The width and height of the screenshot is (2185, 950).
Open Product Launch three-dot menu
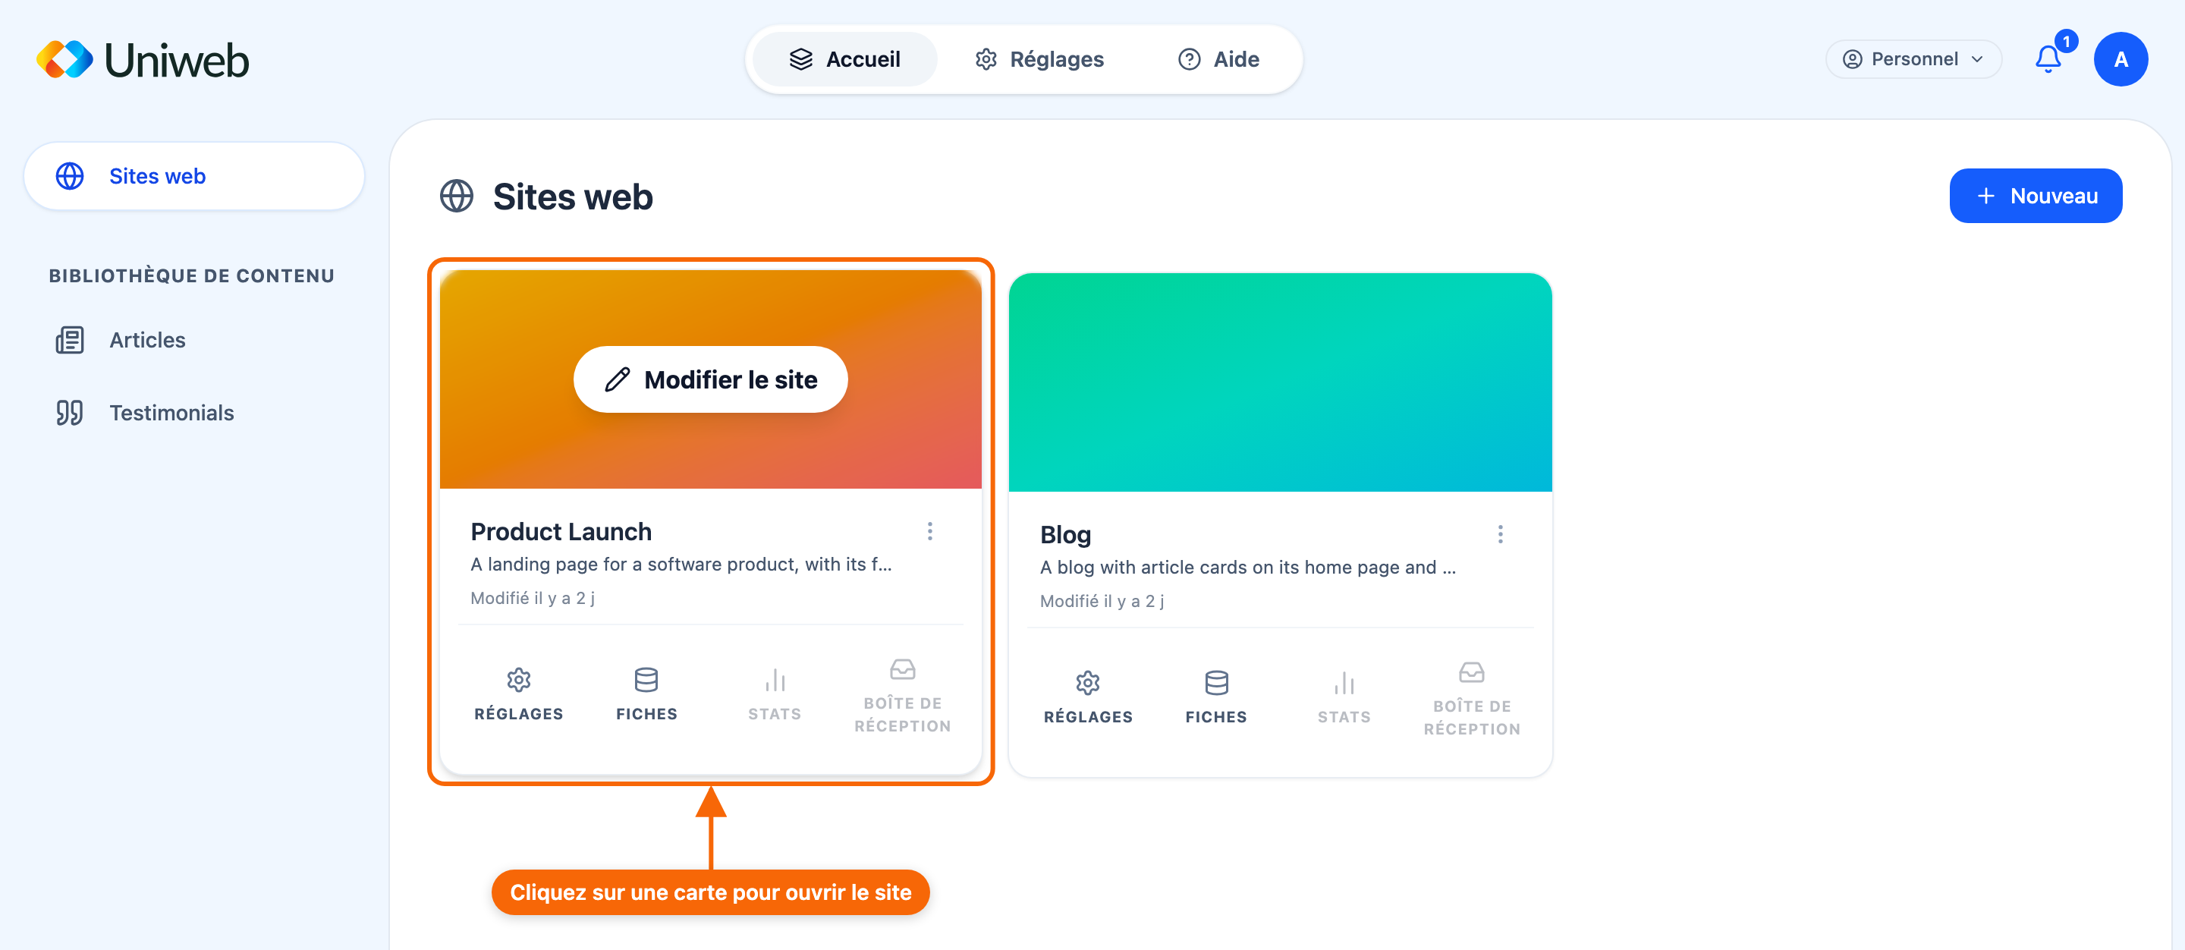coord(929,531)
